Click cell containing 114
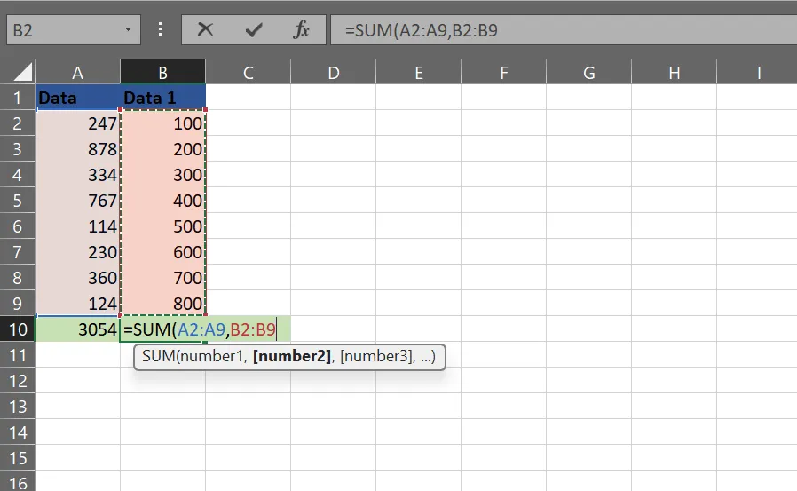Viewport: 797px width, 491px height. coord(77,226)
